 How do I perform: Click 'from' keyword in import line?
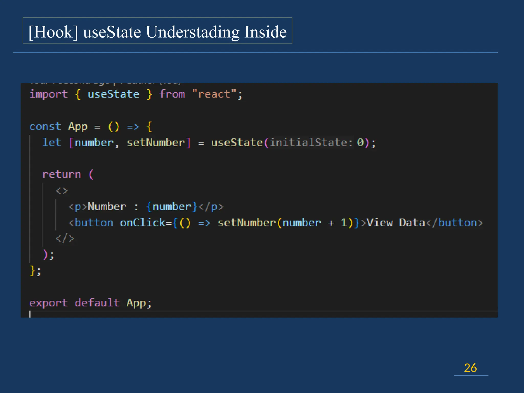172,94
